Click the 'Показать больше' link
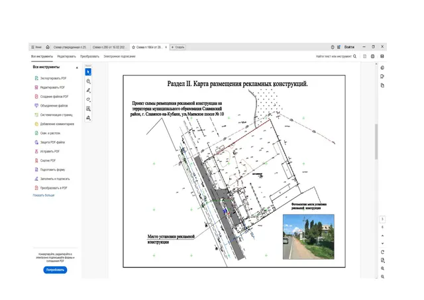424x300 pixels. pos(44,195)
